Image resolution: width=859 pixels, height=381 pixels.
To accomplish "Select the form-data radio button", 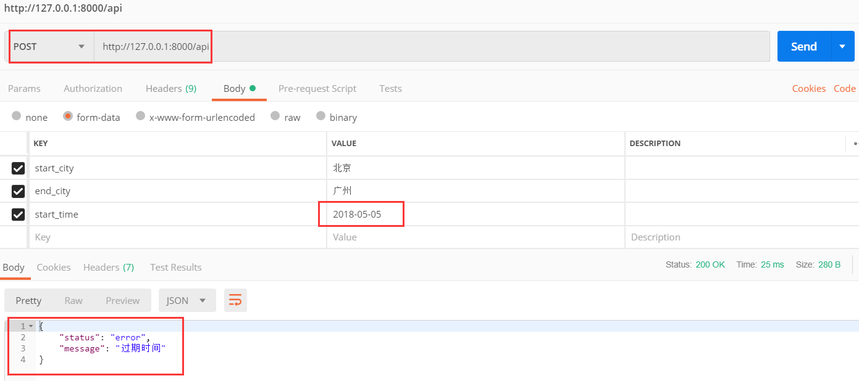I will point(68,116).
